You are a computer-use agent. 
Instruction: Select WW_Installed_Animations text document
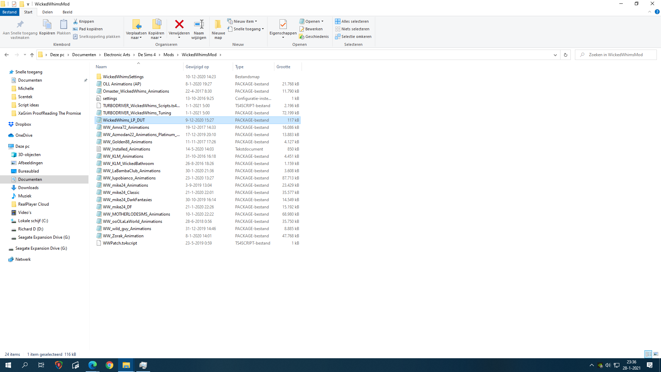pyautogui.click(x=197, y=149)
